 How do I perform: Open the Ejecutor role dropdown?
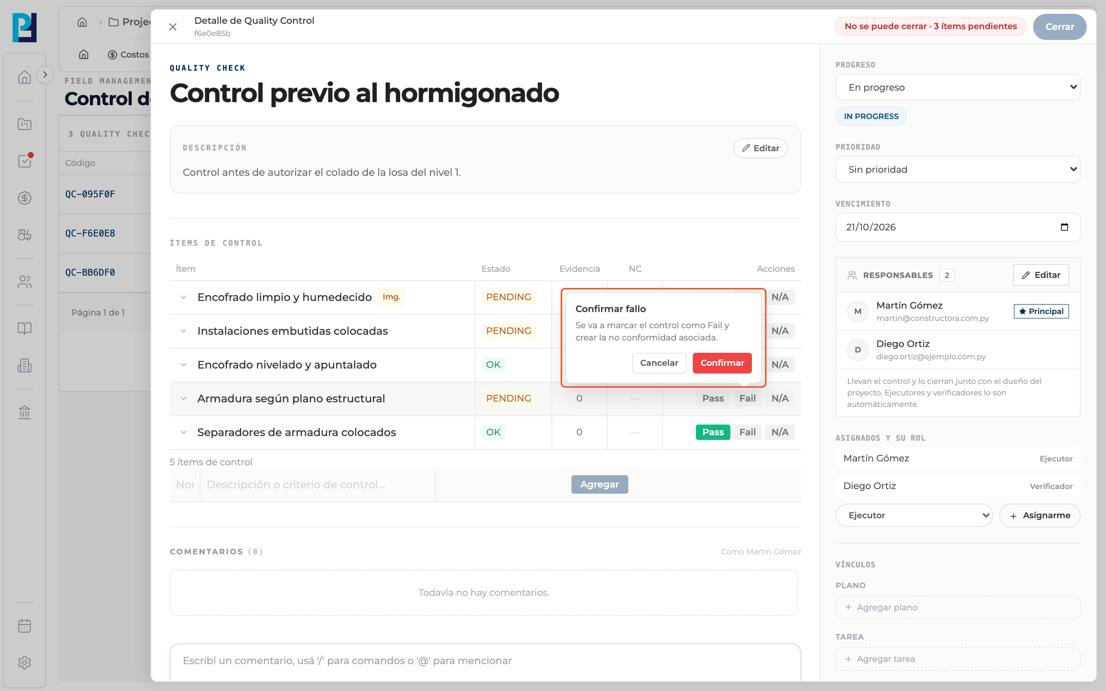coord(914,515)
